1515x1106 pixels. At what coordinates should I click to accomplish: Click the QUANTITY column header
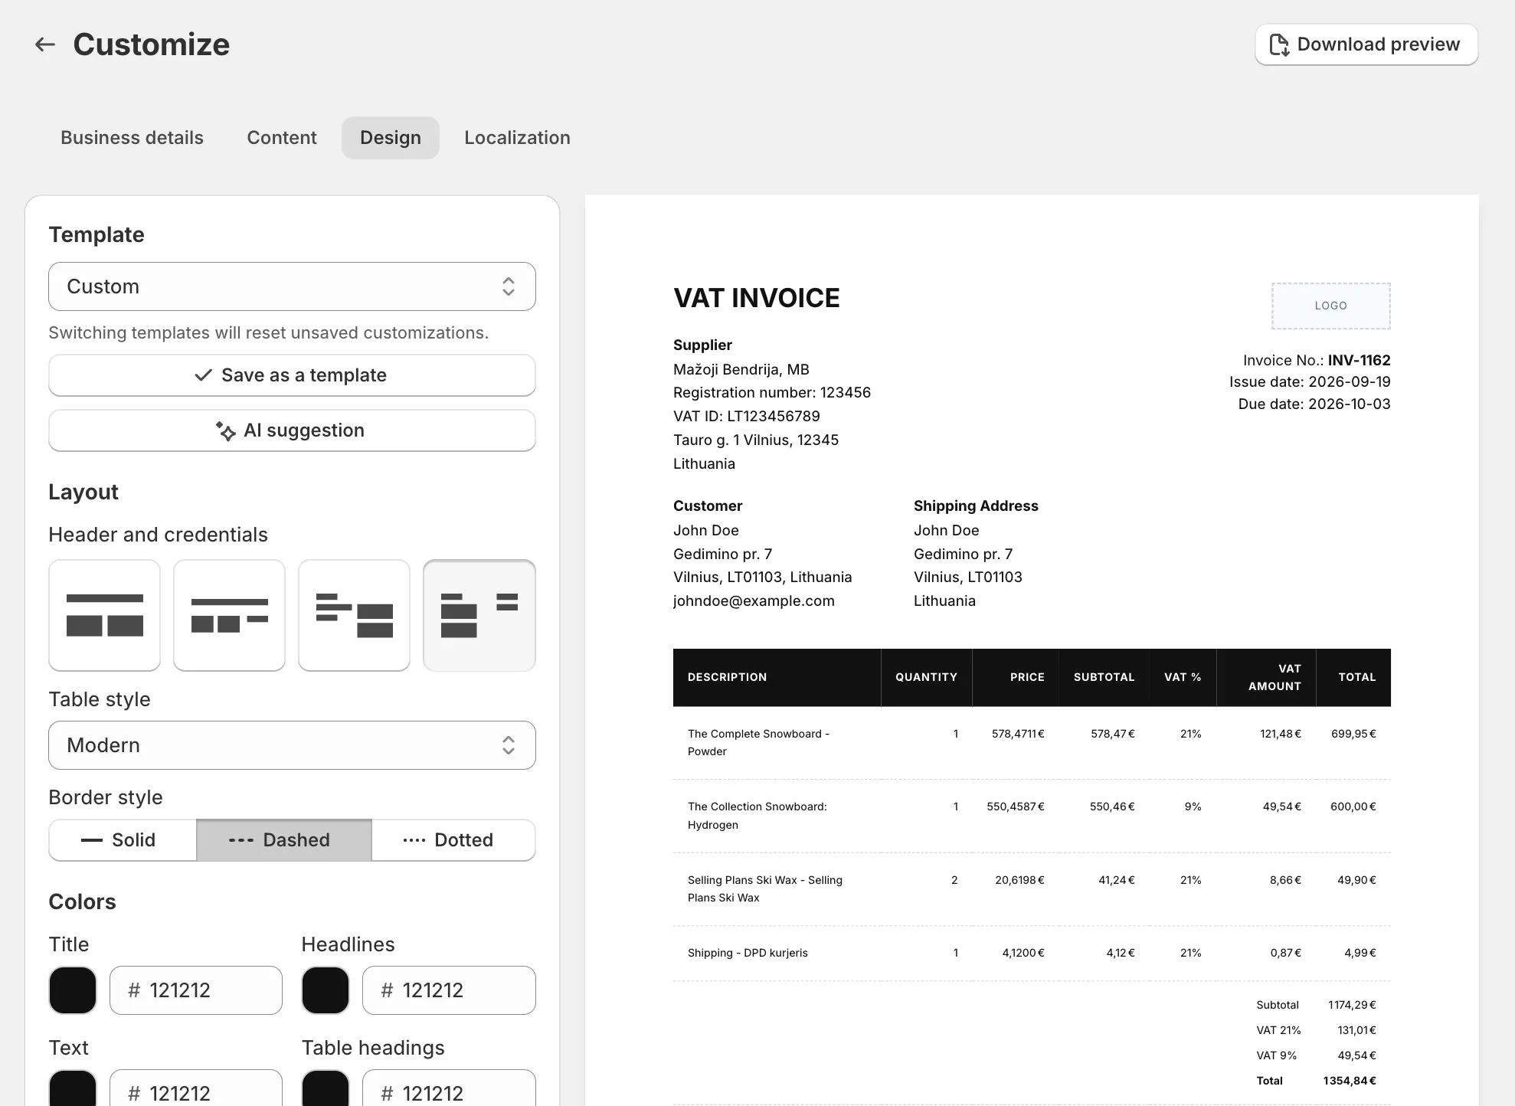point(926,677)
